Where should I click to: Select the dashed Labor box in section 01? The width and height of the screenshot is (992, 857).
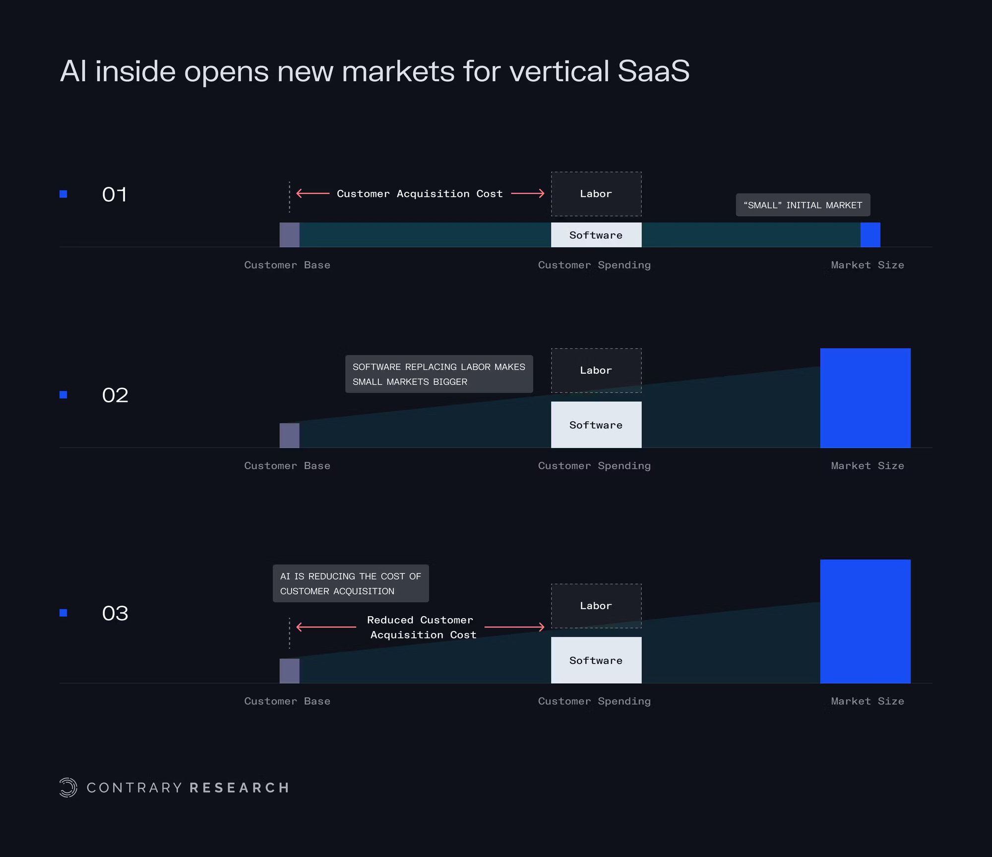[x=596, y=194]
